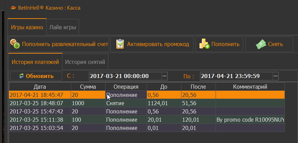This screenshot has width=298, height=143.
Task: Click the Снять withdraw button
Action: (269, 44)
